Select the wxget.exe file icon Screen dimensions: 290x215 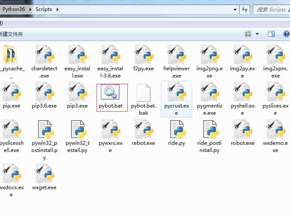point(44,173)
